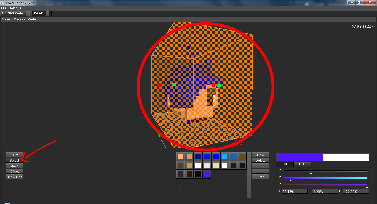377x204 pixels.
Task: Open the Settings menu
Action: [x=15, y=8]
